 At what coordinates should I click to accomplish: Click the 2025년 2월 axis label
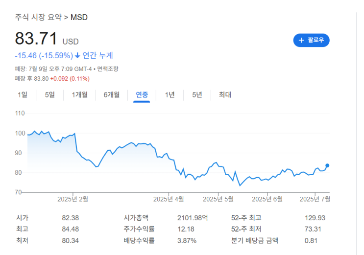[x=73, y=199]
